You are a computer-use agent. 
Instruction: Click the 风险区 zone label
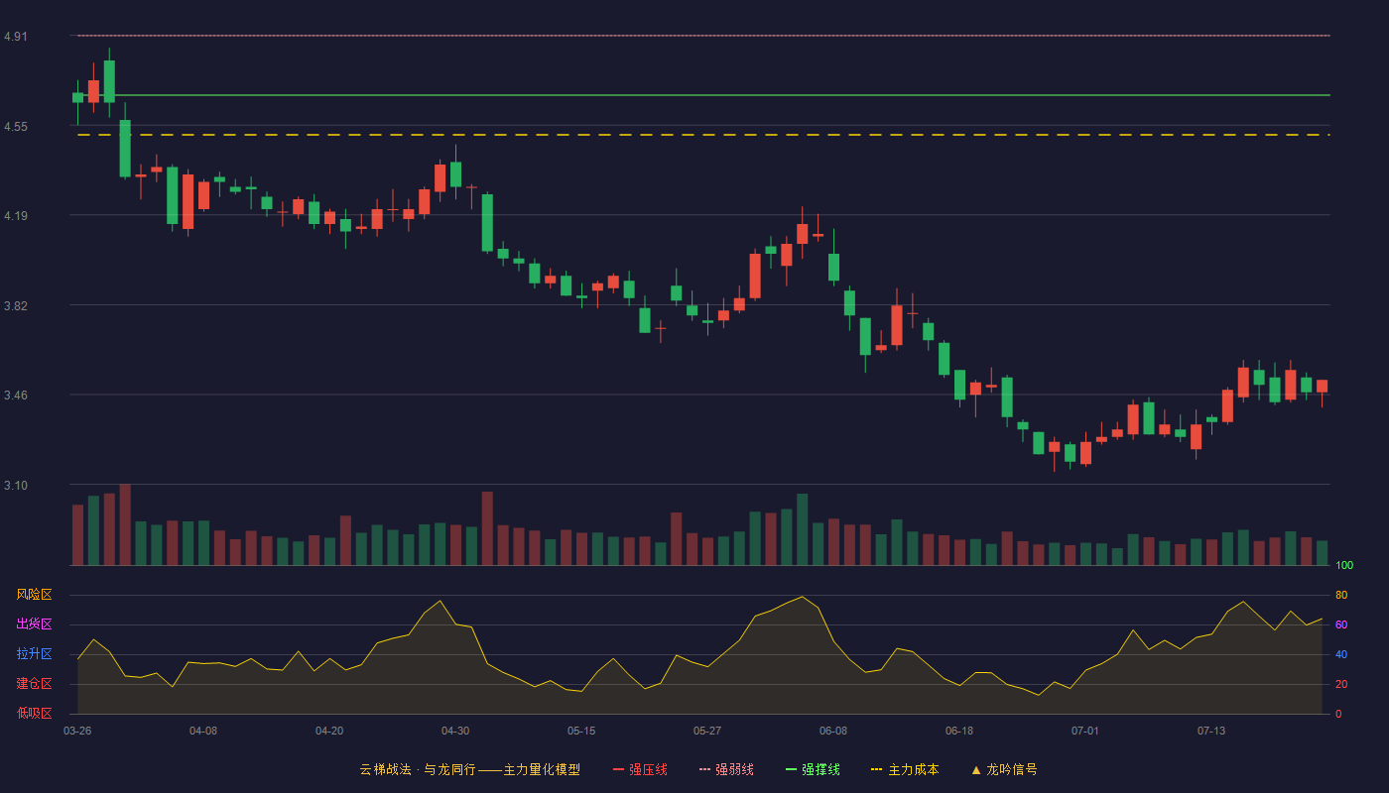pyautogui.click(x=35, y=595)
